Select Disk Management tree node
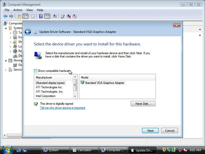 (x=17, y=65)
